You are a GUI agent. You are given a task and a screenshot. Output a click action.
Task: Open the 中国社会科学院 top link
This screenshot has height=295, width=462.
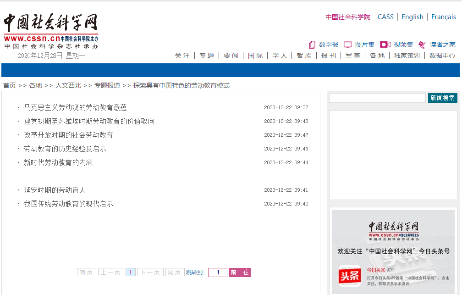pyautogui.click(x=347, y=17)
